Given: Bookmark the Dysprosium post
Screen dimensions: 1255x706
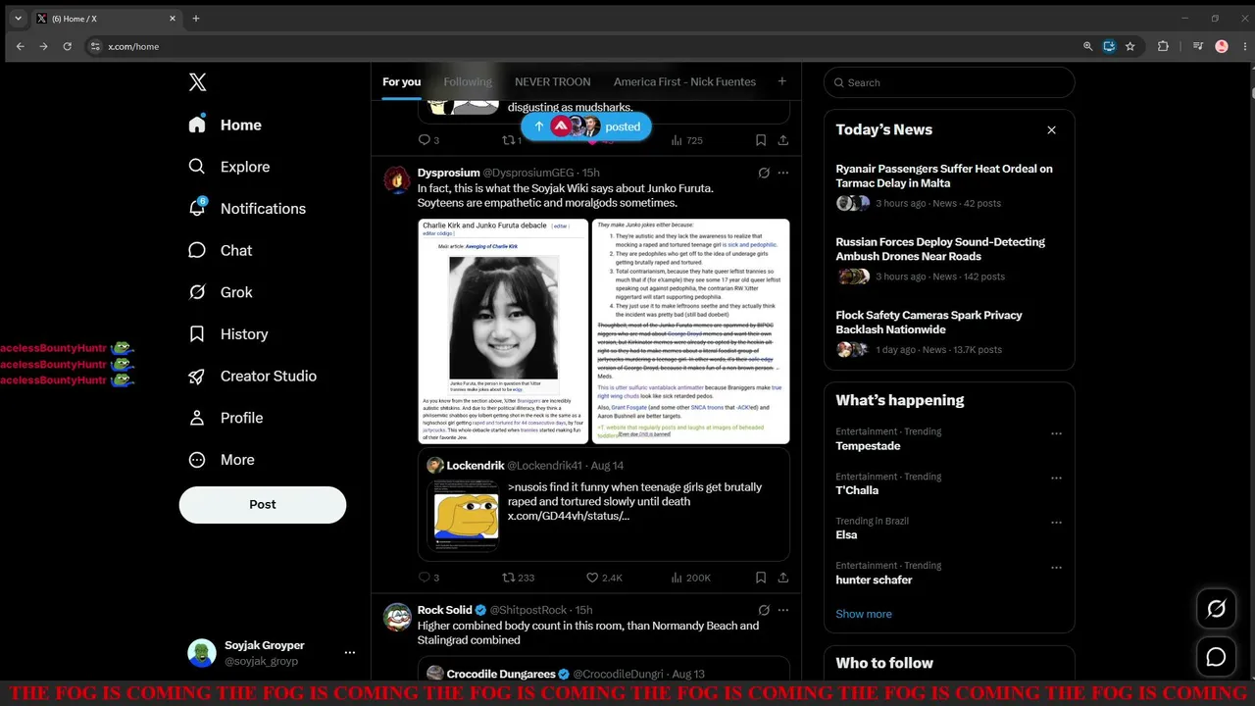Looking at the screenshot, I should point(761,578).
